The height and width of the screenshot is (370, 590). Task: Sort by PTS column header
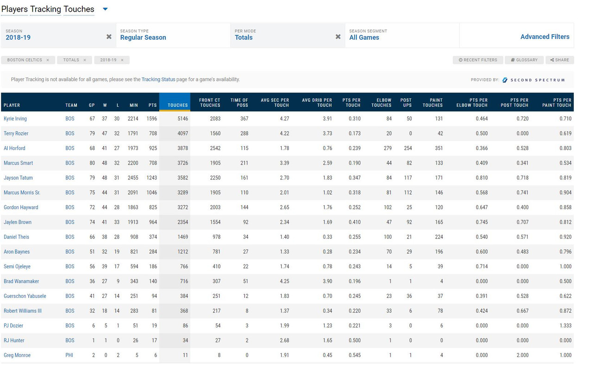[x=152, y=105]
